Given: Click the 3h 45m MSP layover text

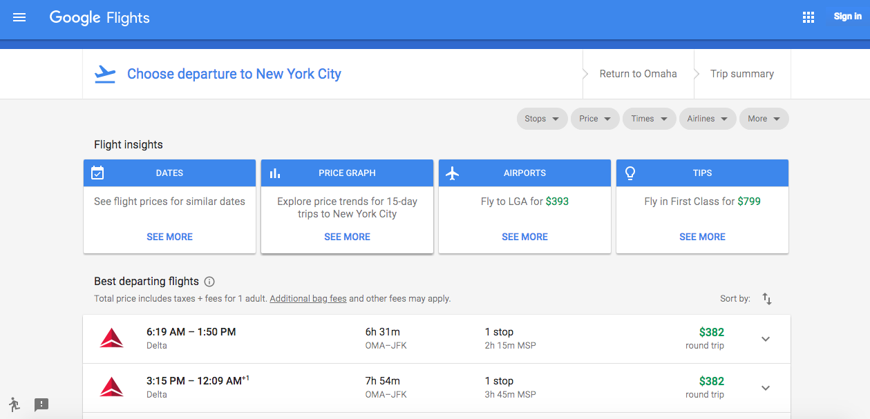Looking at the screenshot, I should (511, 394).
